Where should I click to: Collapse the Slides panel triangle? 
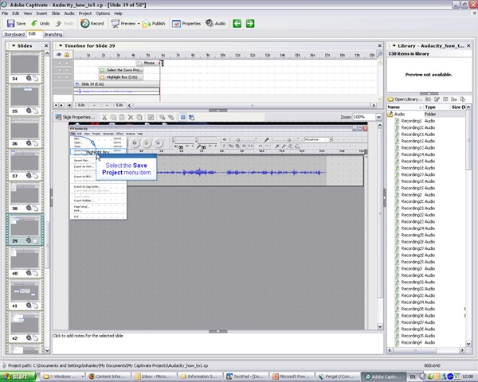pos(14,45)
